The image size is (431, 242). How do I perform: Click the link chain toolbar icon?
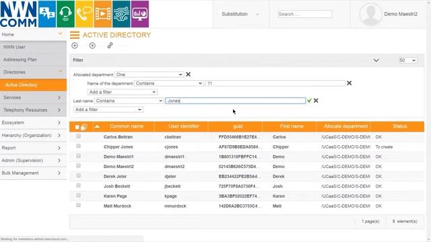pos(110,46)
